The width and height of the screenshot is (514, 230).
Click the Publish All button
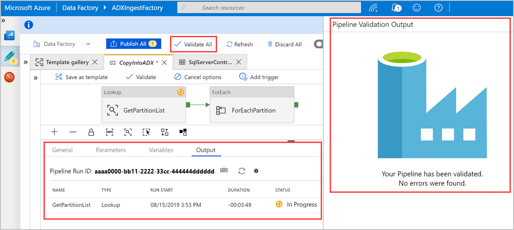click(133, 44)
